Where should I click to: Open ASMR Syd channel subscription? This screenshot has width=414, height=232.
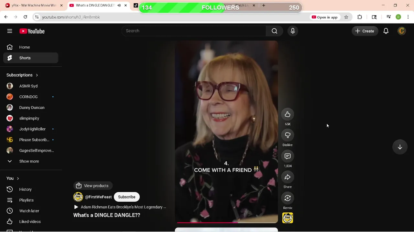[31, 86]
